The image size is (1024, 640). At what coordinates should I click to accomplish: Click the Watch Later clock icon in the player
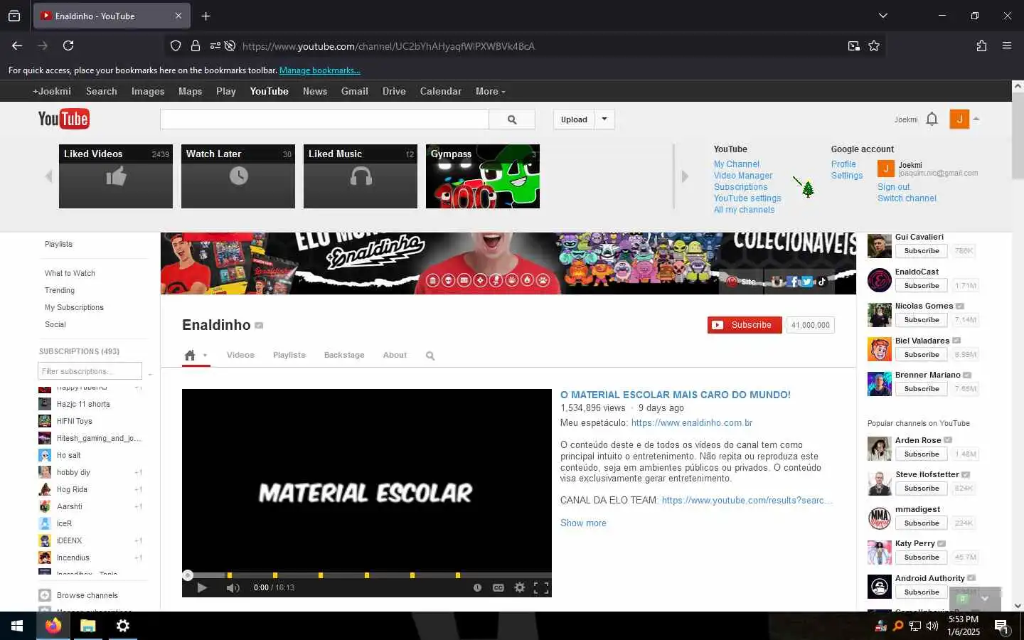pos(477,587)
